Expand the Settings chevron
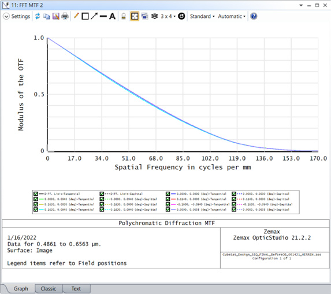Screen dimensions: 331x294 coord(6,16)
